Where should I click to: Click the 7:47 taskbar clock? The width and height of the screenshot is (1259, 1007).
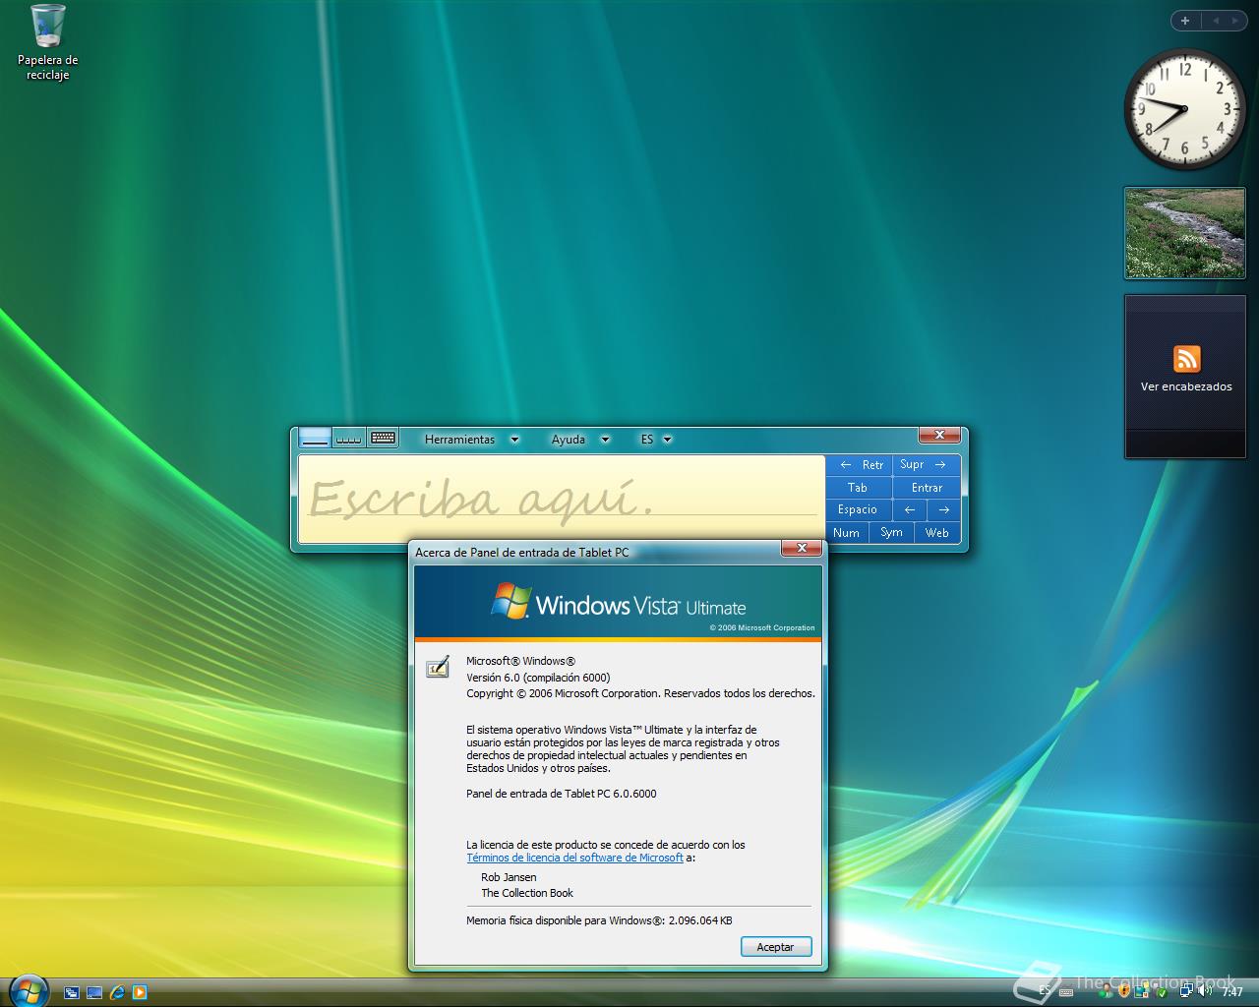tap(1232, 992)
